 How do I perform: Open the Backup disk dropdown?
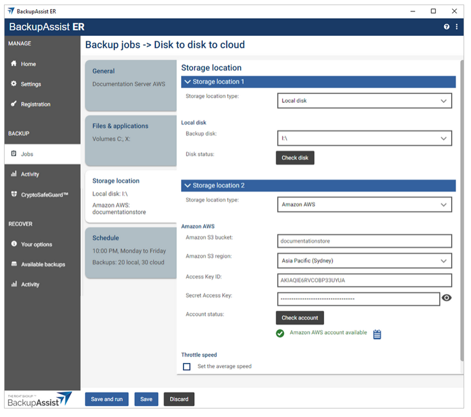[x=364, y=138]
